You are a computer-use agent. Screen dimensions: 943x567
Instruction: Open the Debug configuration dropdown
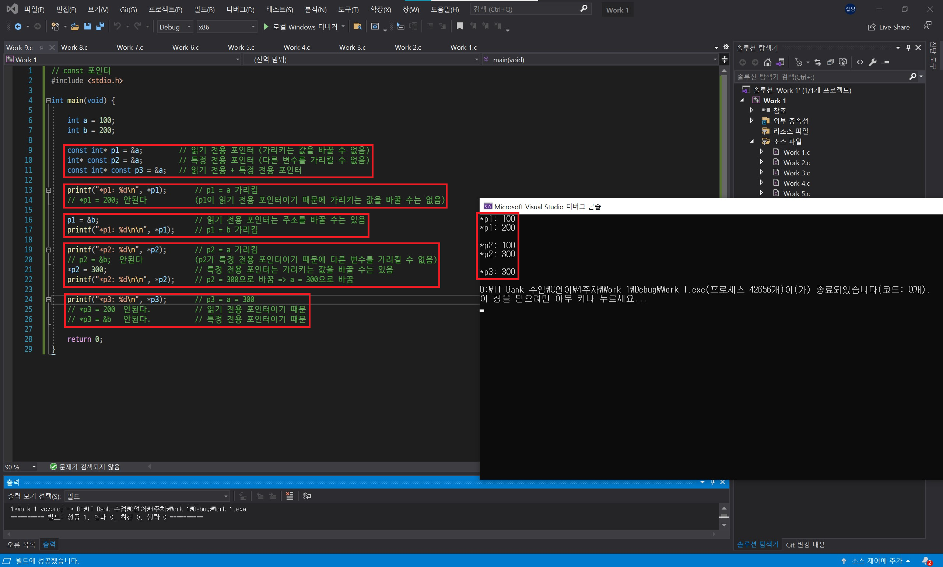pos(175,27)
